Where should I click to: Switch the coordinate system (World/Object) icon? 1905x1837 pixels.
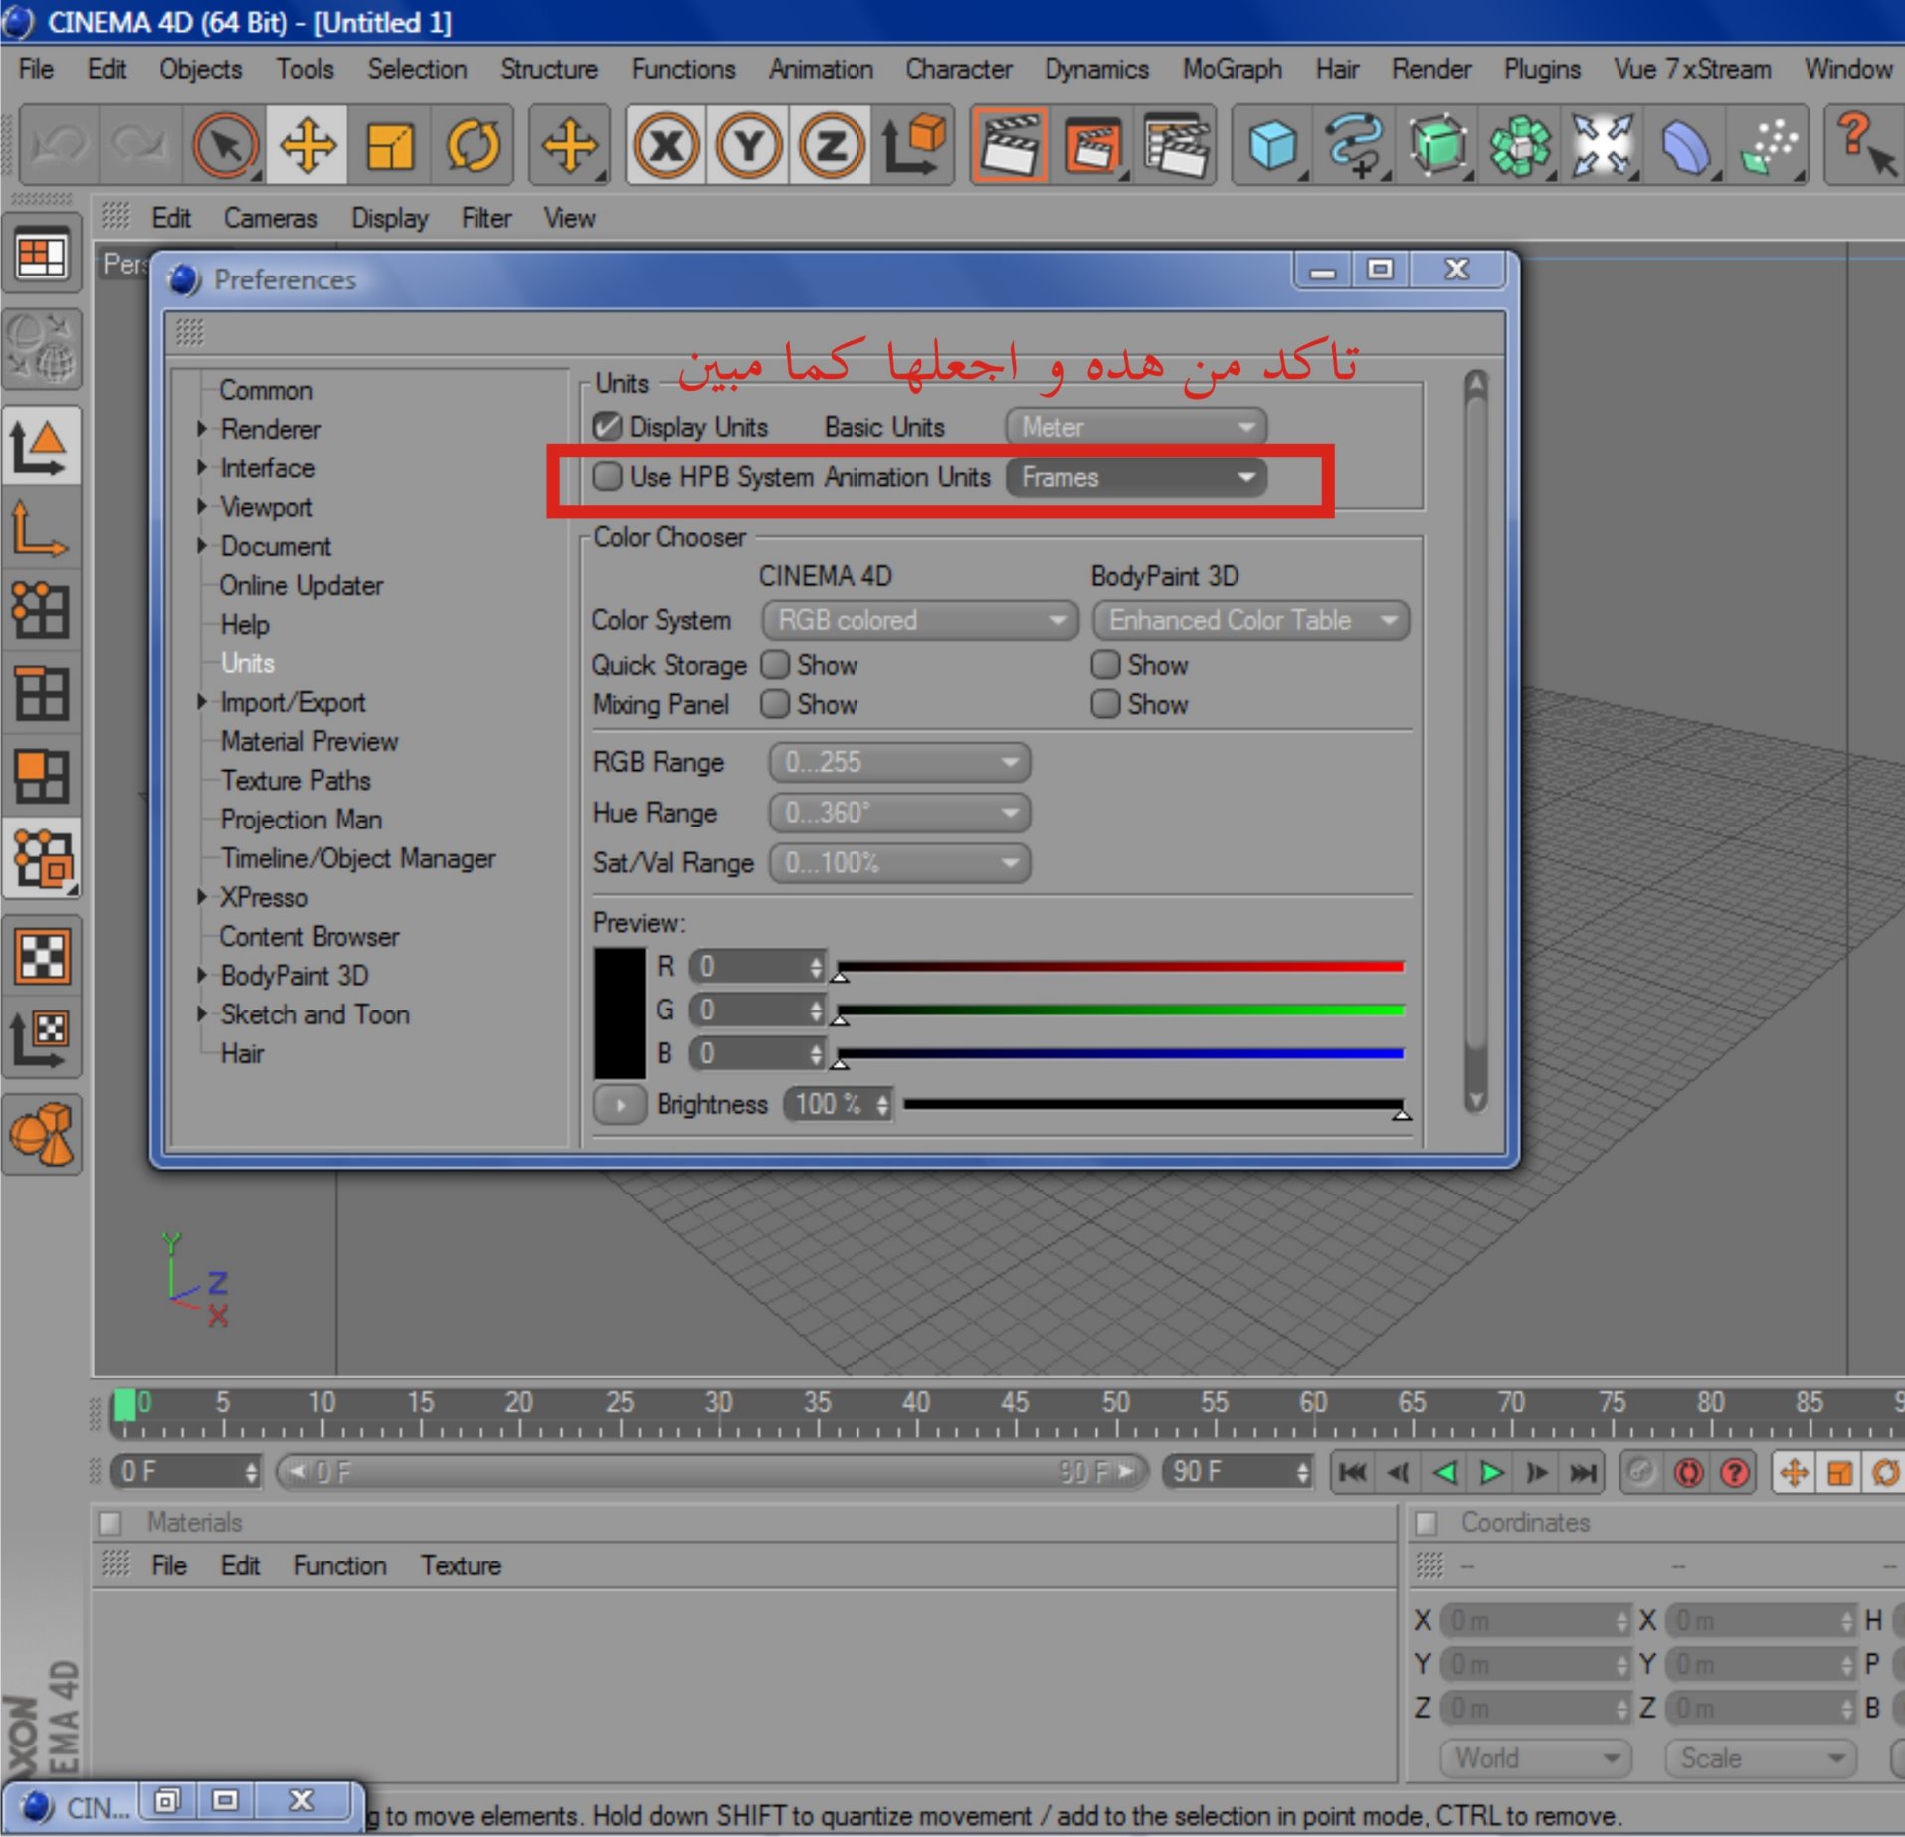tap(915, 146)
